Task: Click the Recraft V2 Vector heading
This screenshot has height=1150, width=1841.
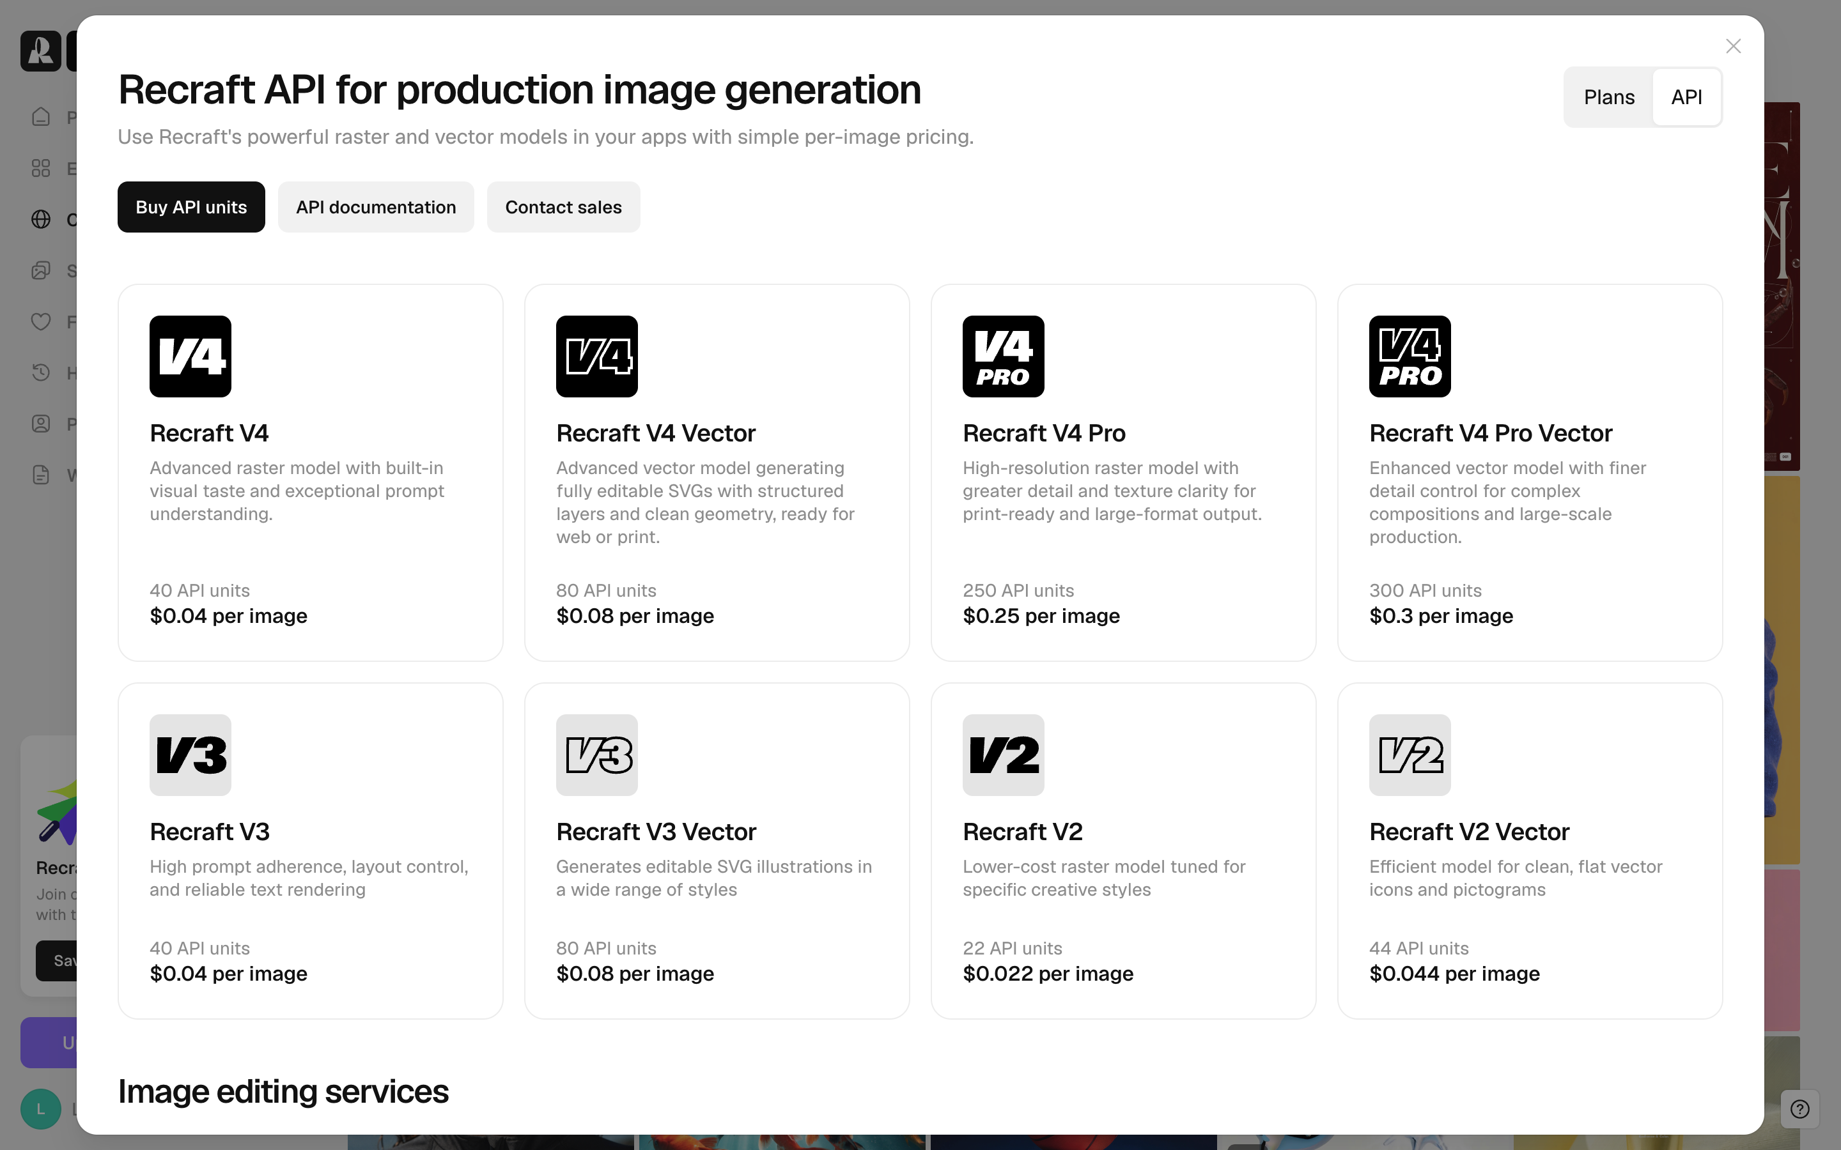Action: tap(1469, 831)
